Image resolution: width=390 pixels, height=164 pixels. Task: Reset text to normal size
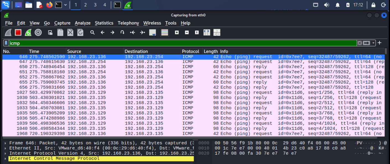(x=197, y=33)
